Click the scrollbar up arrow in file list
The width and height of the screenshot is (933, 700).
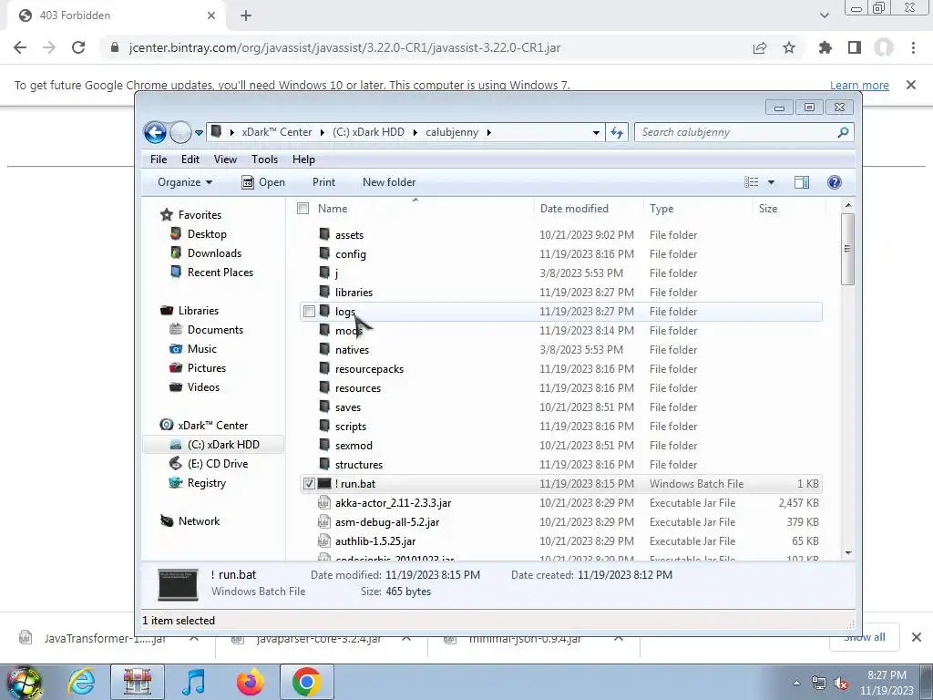[x=848, y=205]
